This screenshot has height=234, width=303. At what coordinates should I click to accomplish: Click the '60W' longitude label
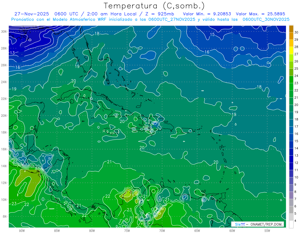point(232,231)
